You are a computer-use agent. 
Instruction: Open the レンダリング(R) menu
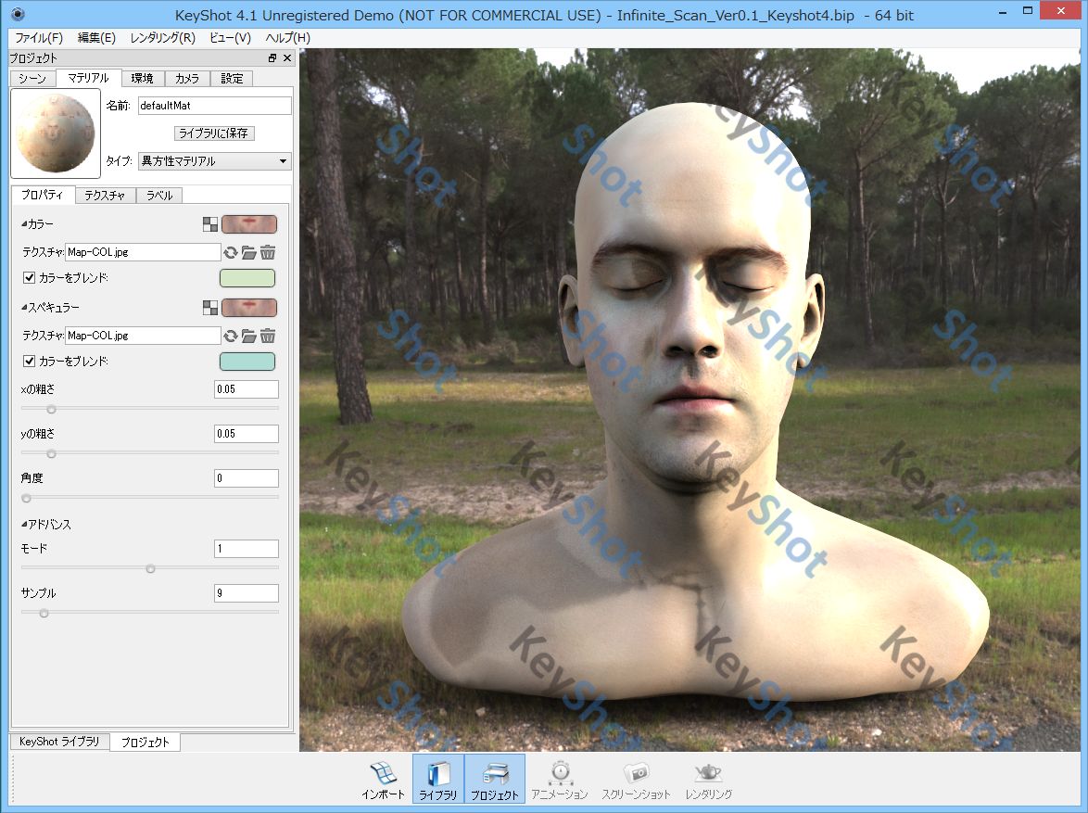(162, 37)
